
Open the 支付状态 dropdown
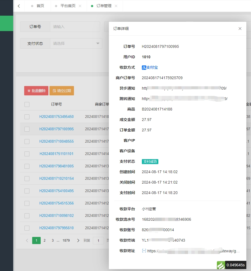pos(76,43)
